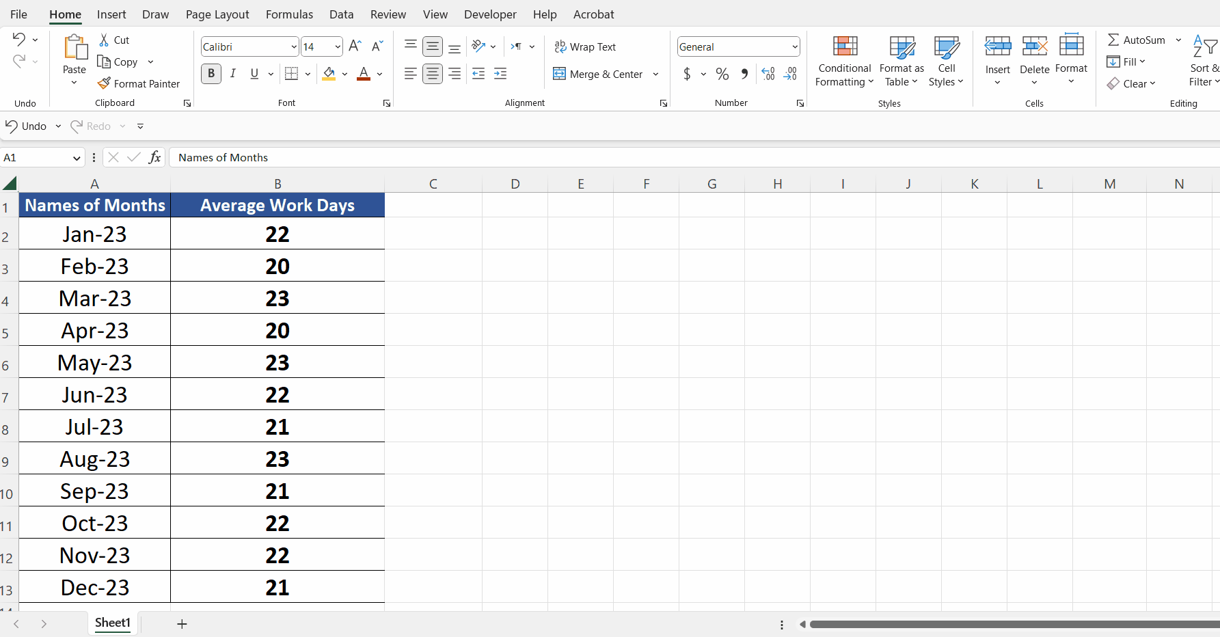Screen dimensions: 1220x637
Task: Enable Wrap Text for the selection
Action: [x=585, y=46]
